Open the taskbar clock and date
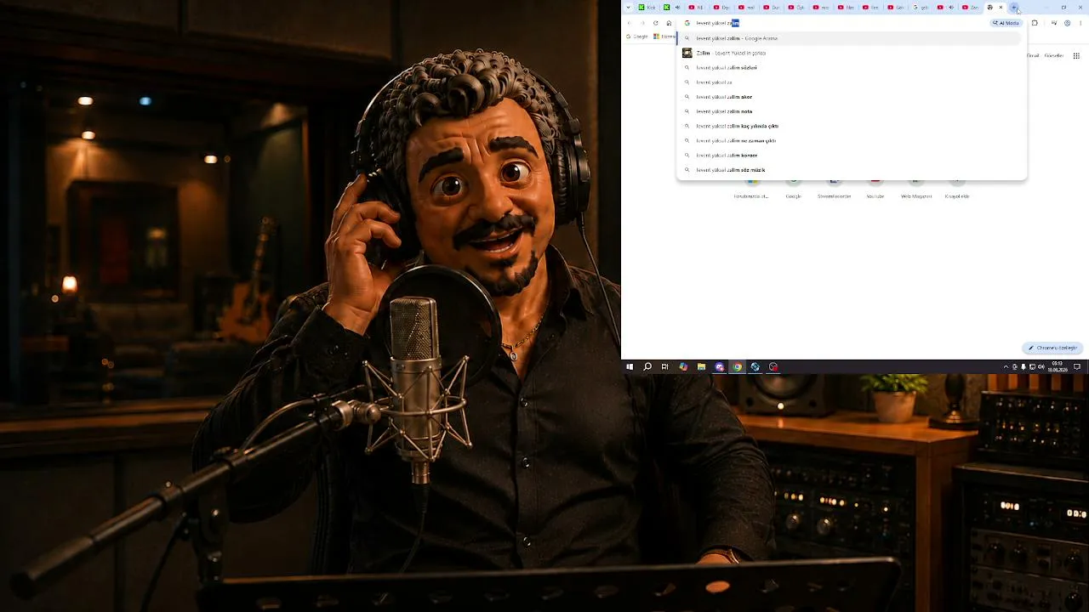 click(x=1058, y=367)
